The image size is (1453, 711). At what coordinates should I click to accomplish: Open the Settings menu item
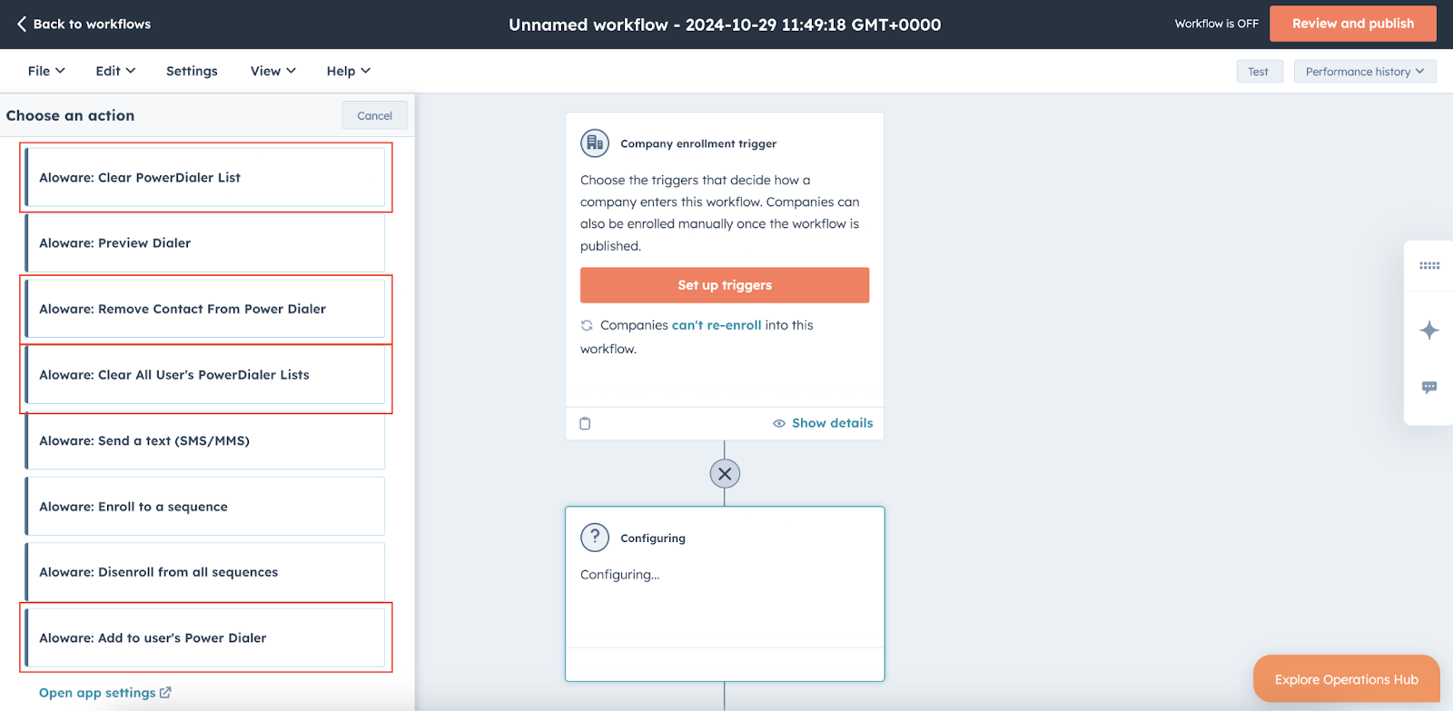click(x=192, y=71)
